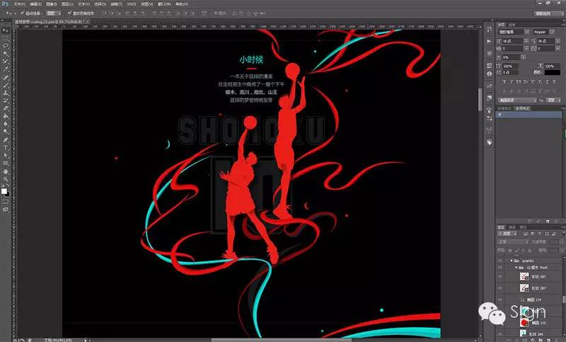Collapse the graphic layer group
This screenshot has height=342, width=566.
[x=512, y=260]
